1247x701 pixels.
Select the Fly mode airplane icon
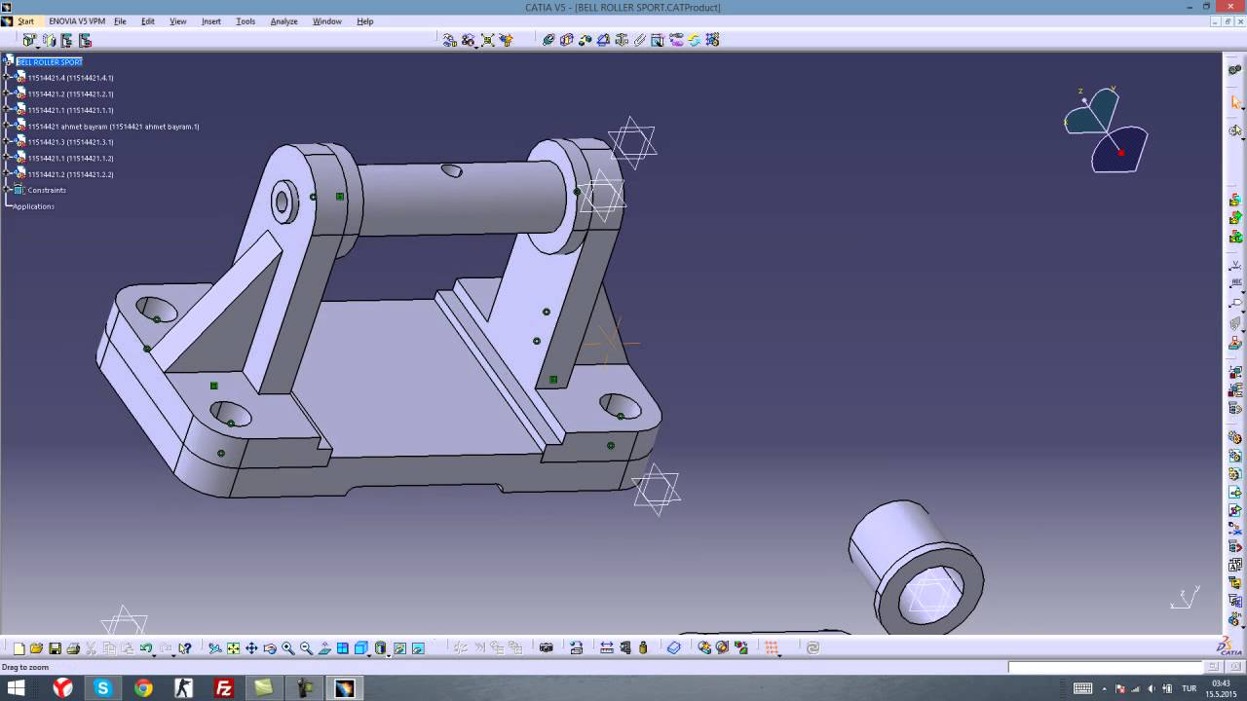(215, 648)
